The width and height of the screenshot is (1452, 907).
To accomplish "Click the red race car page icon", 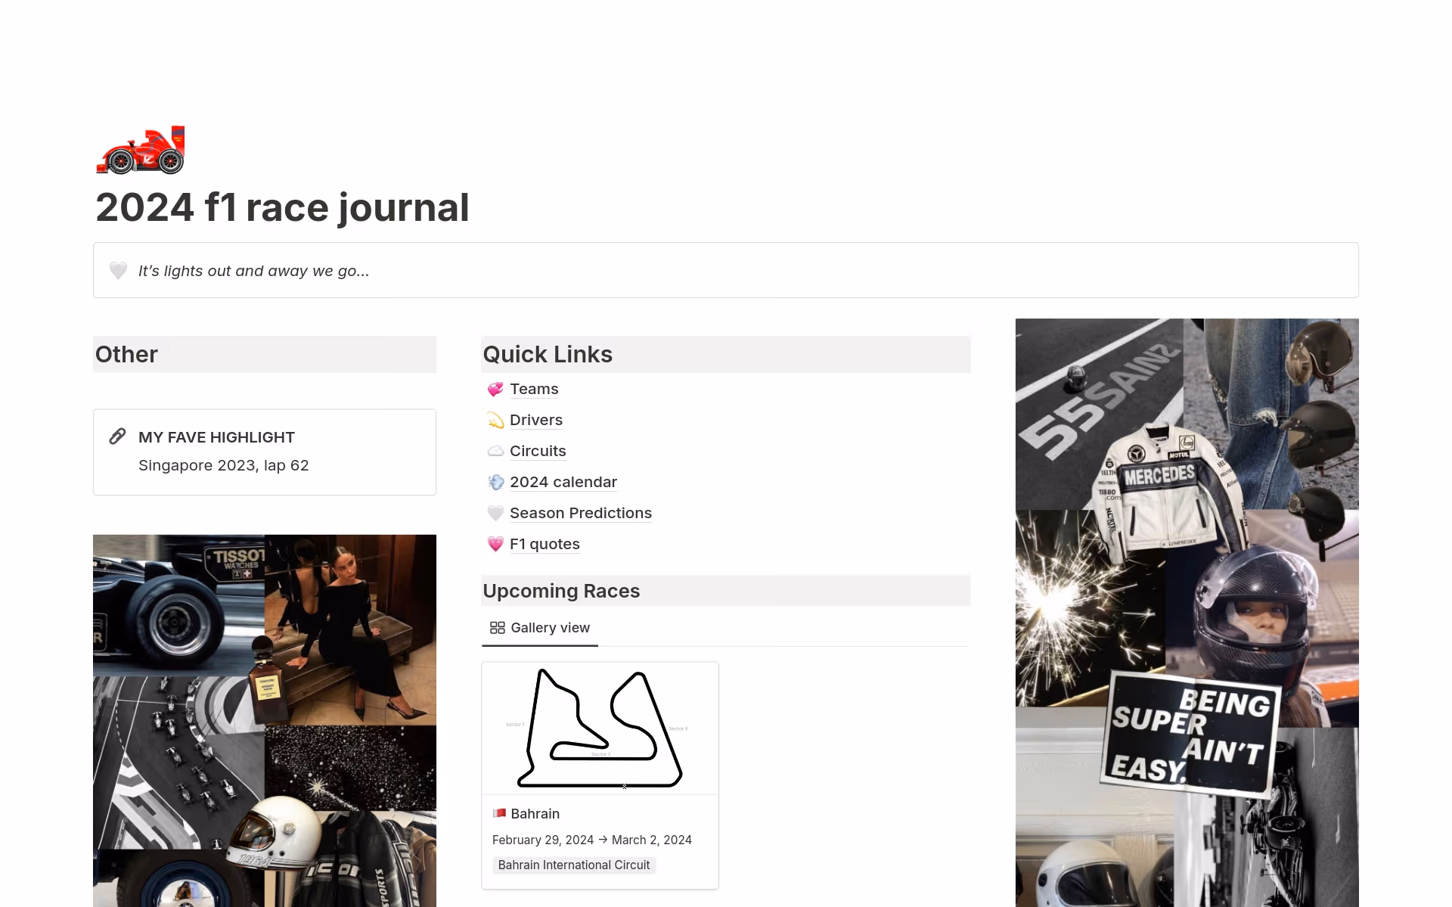I will coord(141,150).
